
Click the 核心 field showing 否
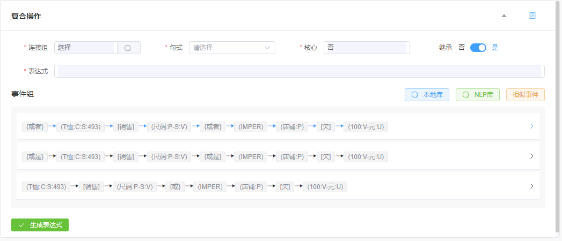pos(367,48)
